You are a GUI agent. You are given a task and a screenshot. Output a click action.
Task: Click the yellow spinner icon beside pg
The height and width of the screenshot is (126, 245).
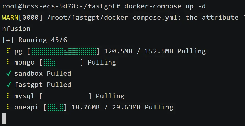click(x=8, y=51)
